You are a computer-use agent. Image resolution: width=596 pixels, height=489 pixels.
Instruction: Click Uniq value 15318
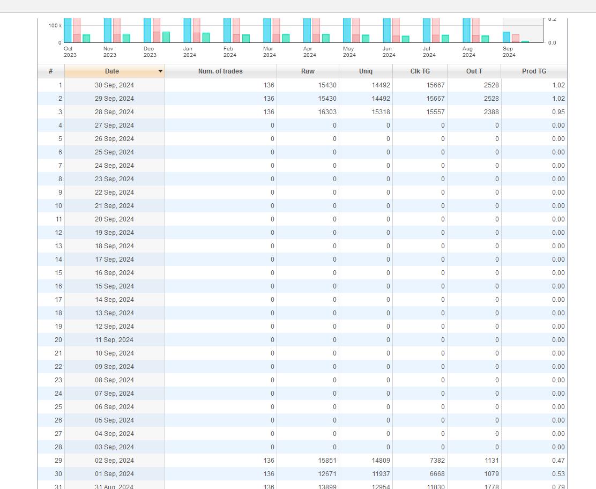click(381, 112)
